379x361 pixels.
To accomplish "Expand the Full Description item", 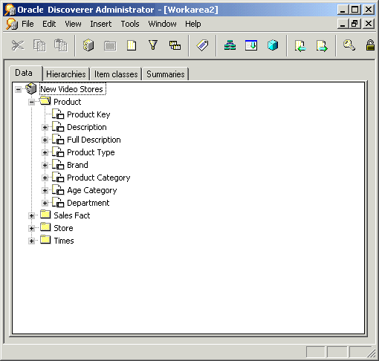I will [45, 140].
